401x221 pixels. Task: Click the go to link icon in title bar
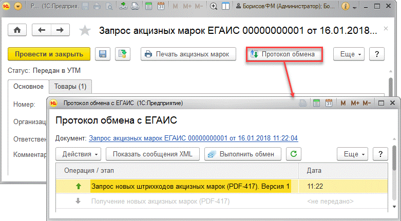point(135,6)
